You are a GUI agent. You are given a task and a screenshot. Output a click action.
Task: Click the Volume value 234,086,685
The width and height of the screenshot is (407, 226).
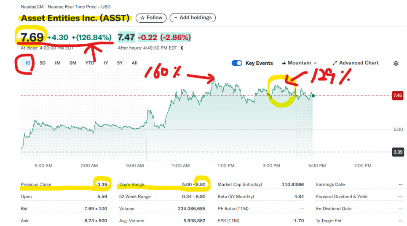192,209
